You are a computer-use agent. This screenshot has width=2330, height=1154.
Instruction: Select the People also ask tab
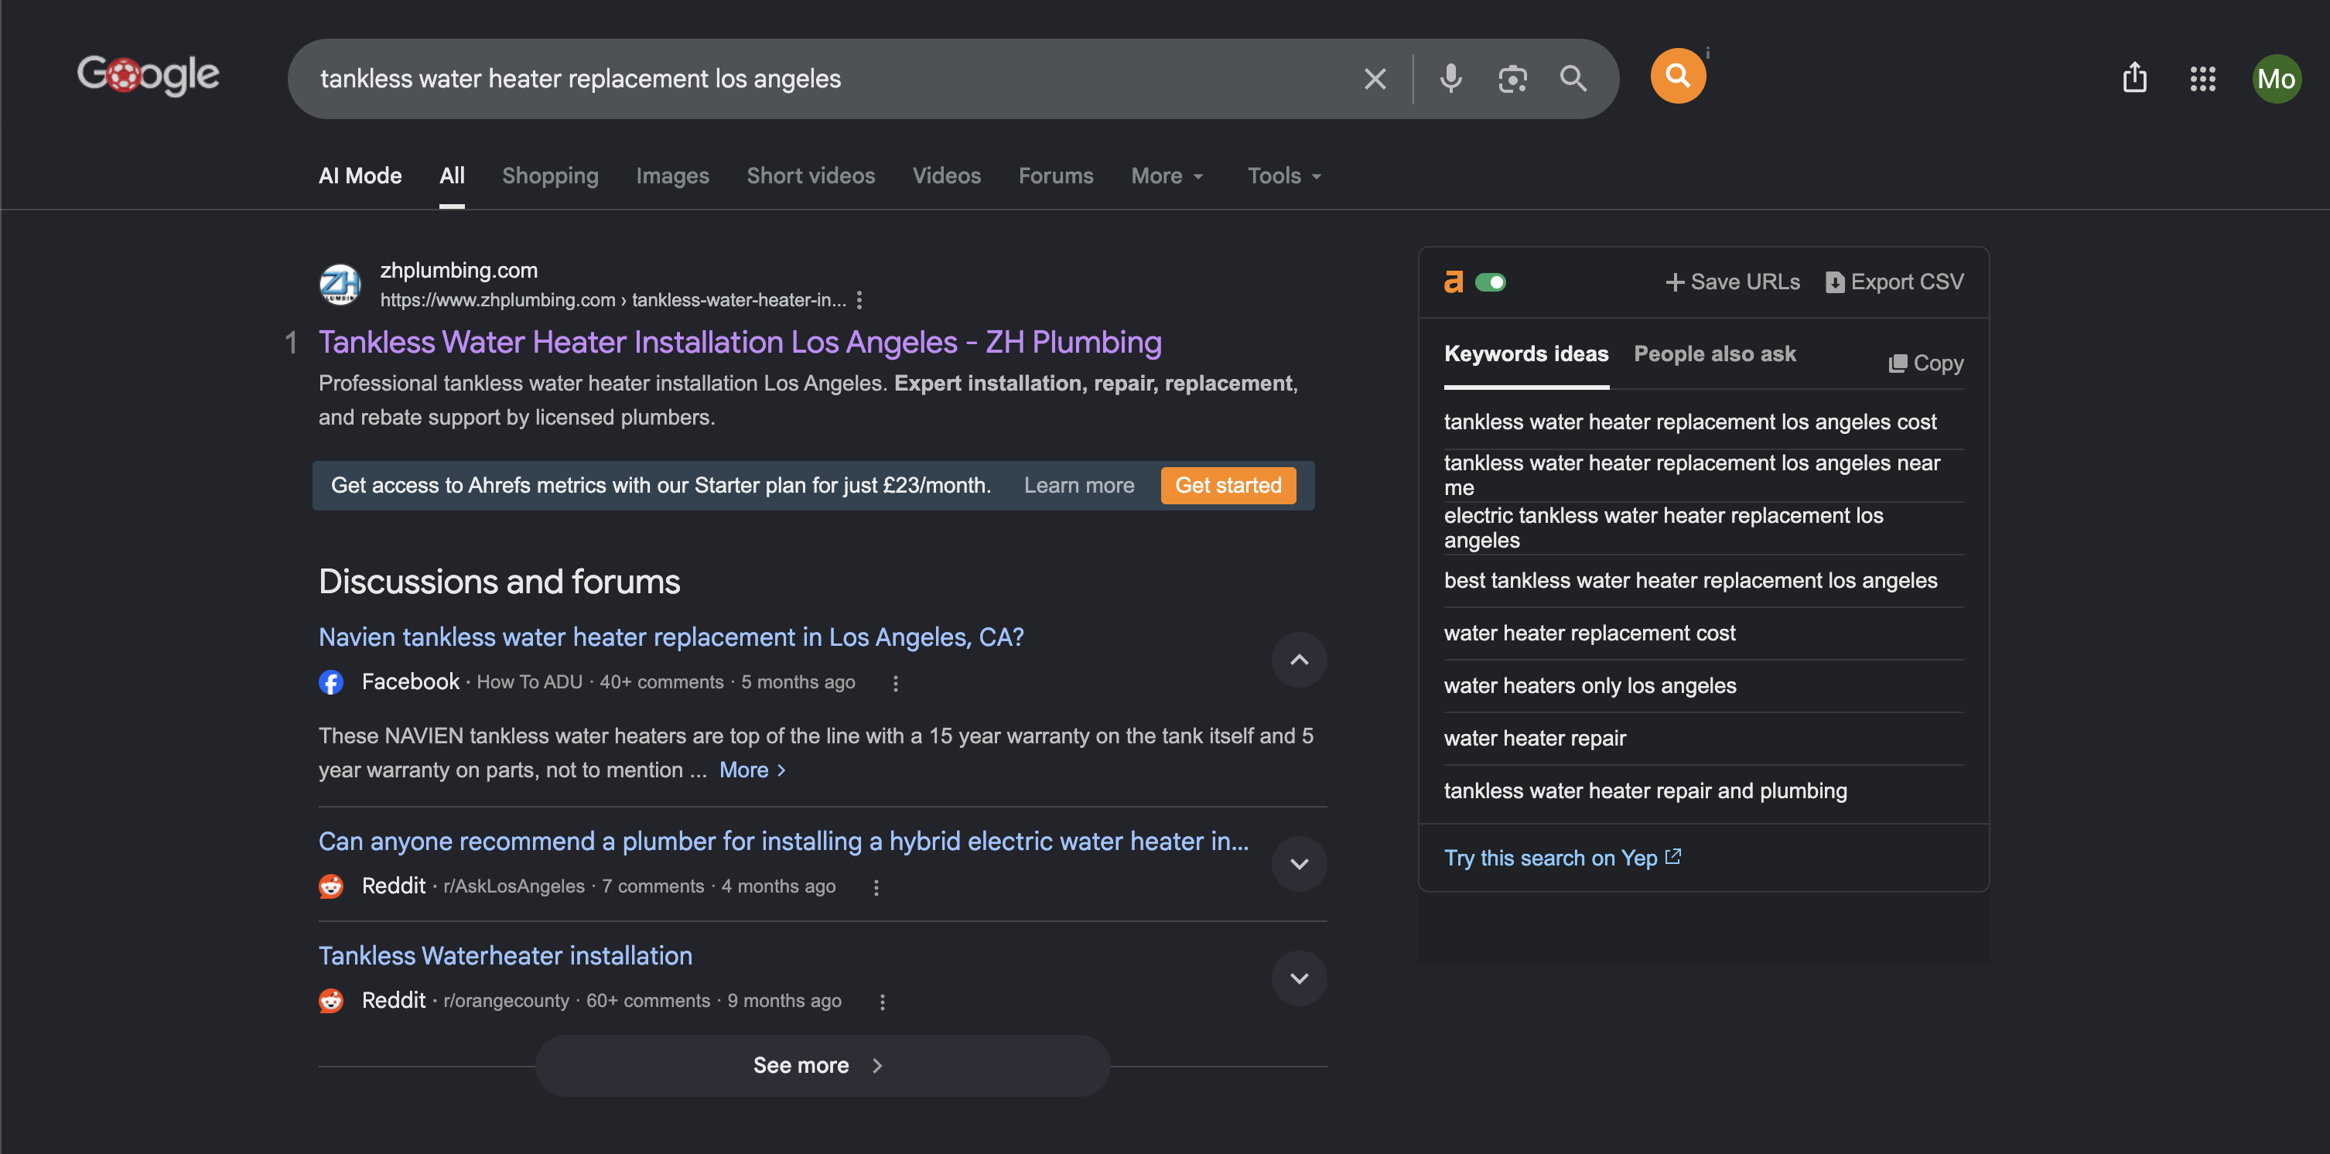tap(1714, 354)
